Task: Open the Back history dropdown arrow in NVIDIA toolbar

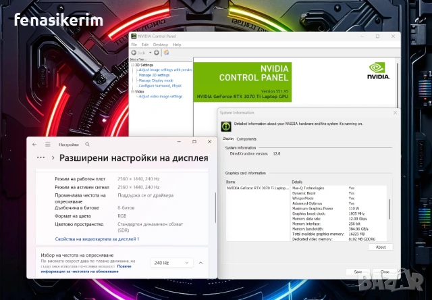Action: pyautogui.click(x=150, y=53)
